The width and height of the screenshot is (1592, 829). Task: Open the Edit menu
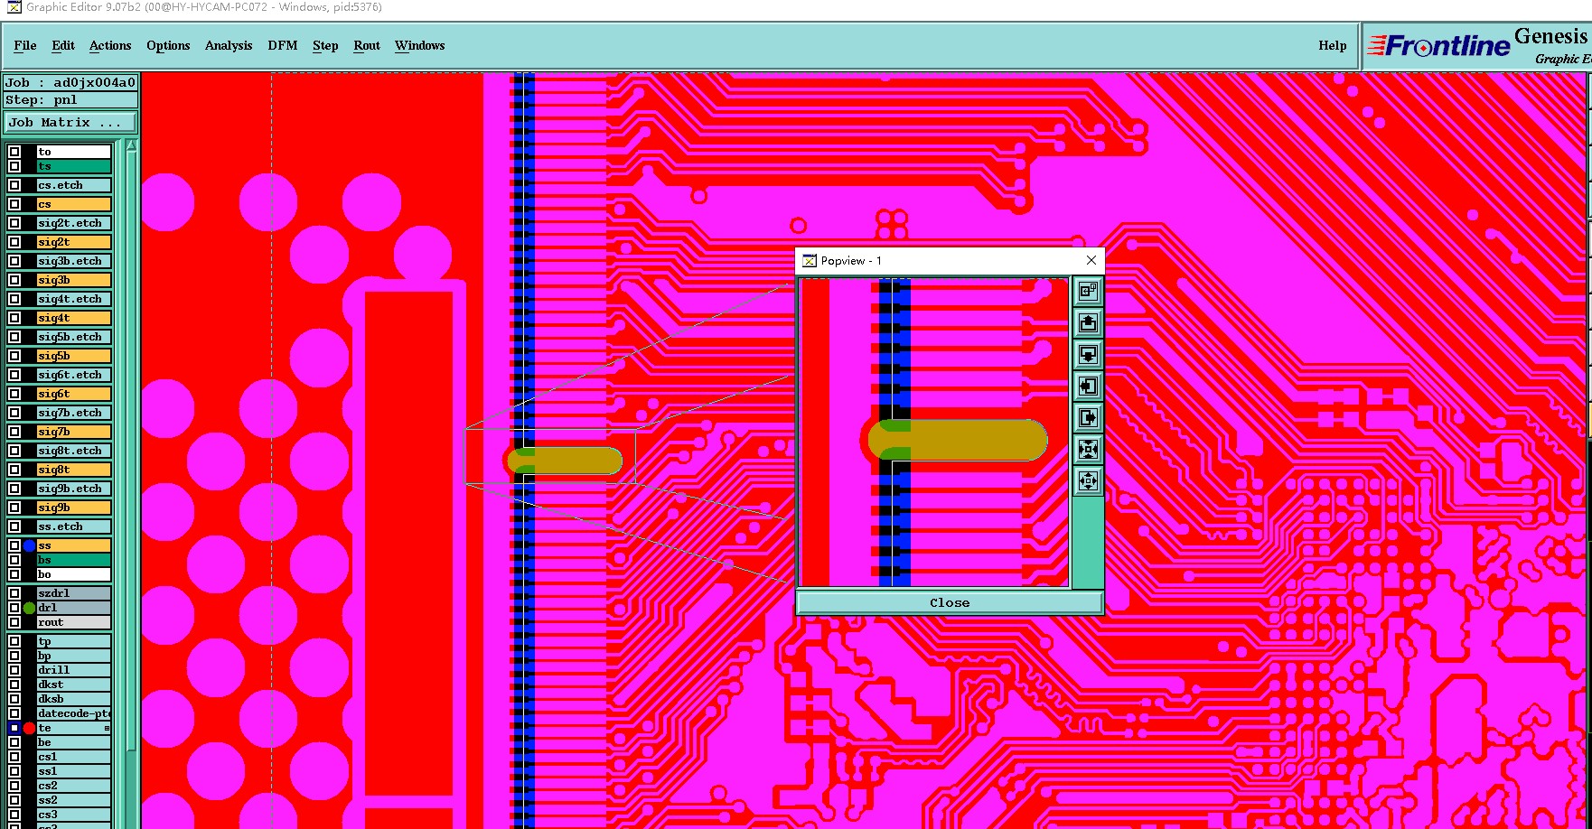pos(63,45)
